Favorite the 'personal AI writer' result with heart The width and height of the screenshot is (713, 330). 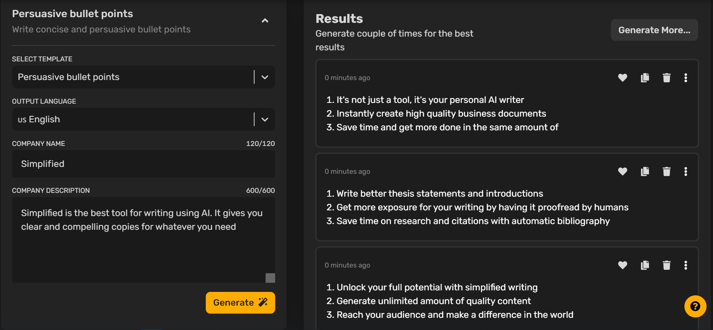623,78
